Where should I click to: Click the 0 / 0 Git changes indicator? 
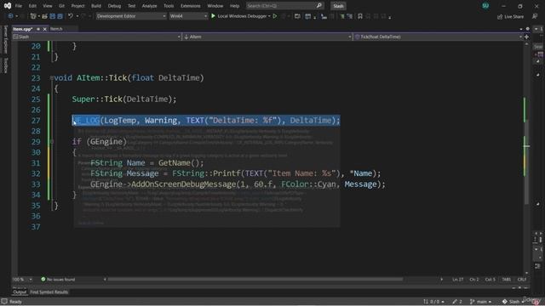[x=433, y=302]
